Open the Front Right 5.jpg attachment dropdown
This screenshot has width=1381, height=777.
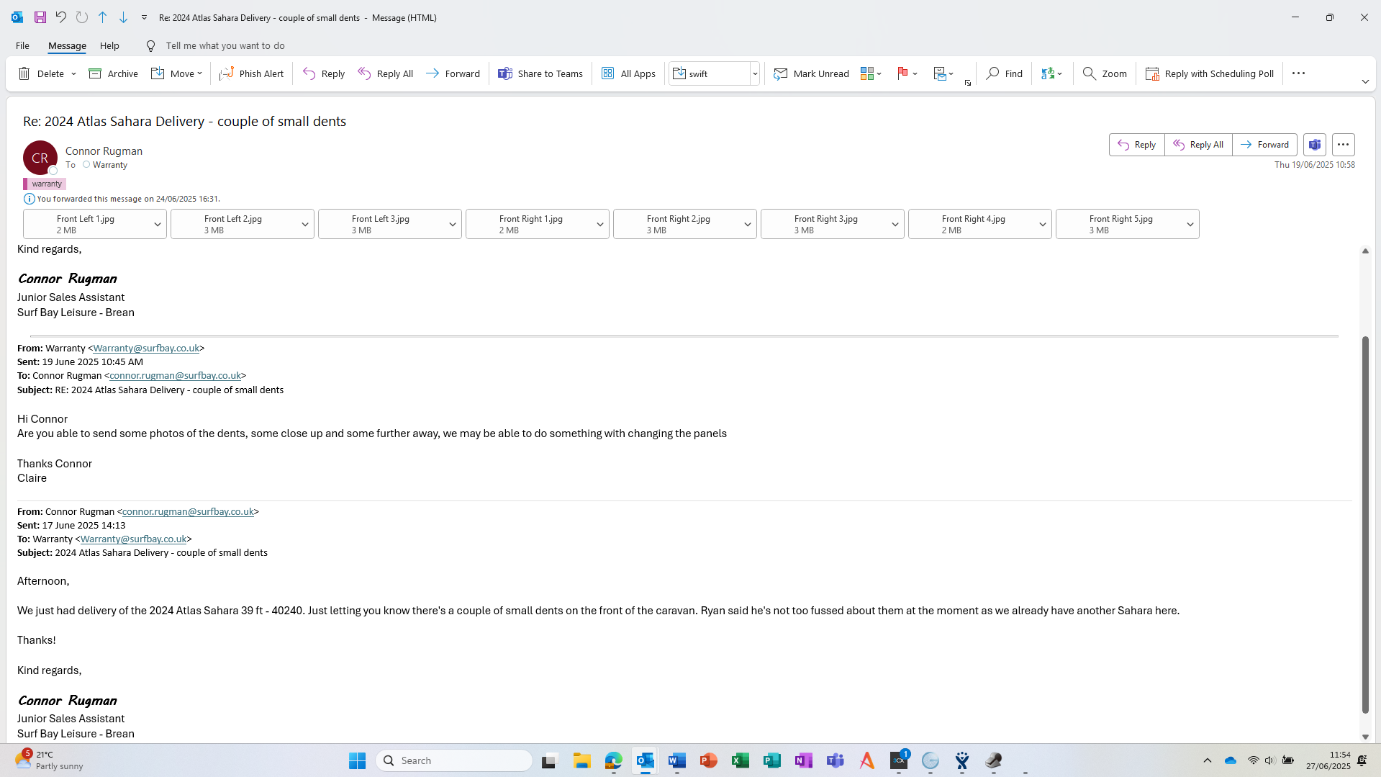tap(1190, 225)
